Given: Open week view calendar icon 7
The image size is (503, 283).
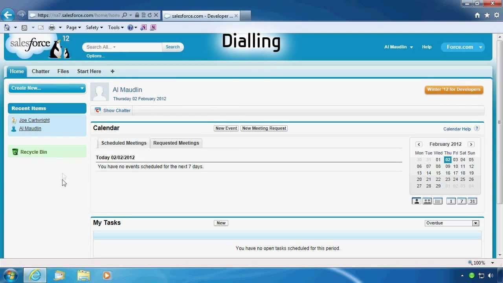Looking at the screenshot, I should 462,201.
